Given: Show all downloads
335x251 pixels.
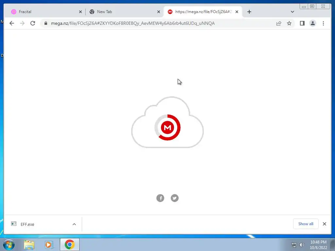Looking at the screenshot, I should 306,224.
